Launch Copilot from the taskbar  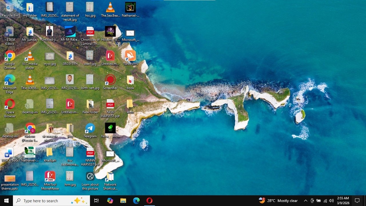tap(110, 201)
